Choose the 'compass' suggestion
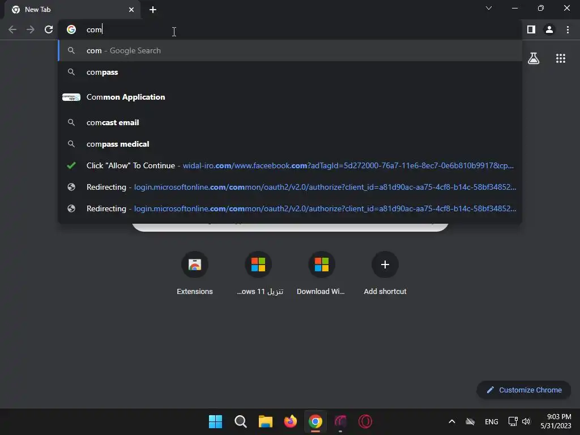580x435 pixels. pos(290,72)
